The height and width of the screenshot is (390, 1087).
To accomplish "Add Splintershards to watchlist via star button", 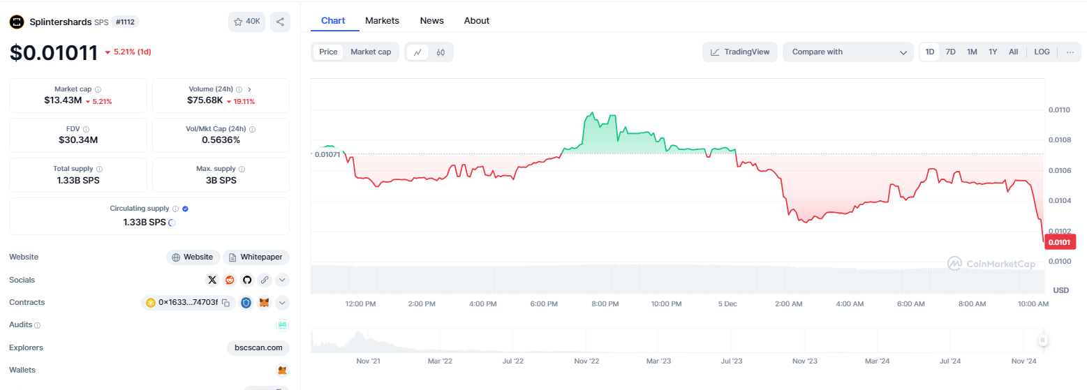I will coord(246,22).
